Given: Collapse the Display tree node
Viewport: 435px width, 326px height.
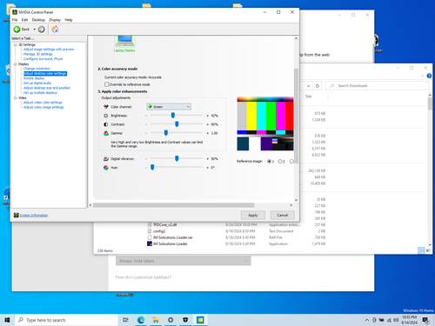Looking at the screenshot, I should click(16, 64).
